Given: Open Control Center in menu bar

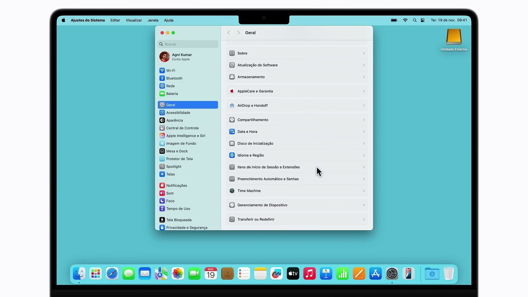Looking at the screenshot, I should (423, 20).
